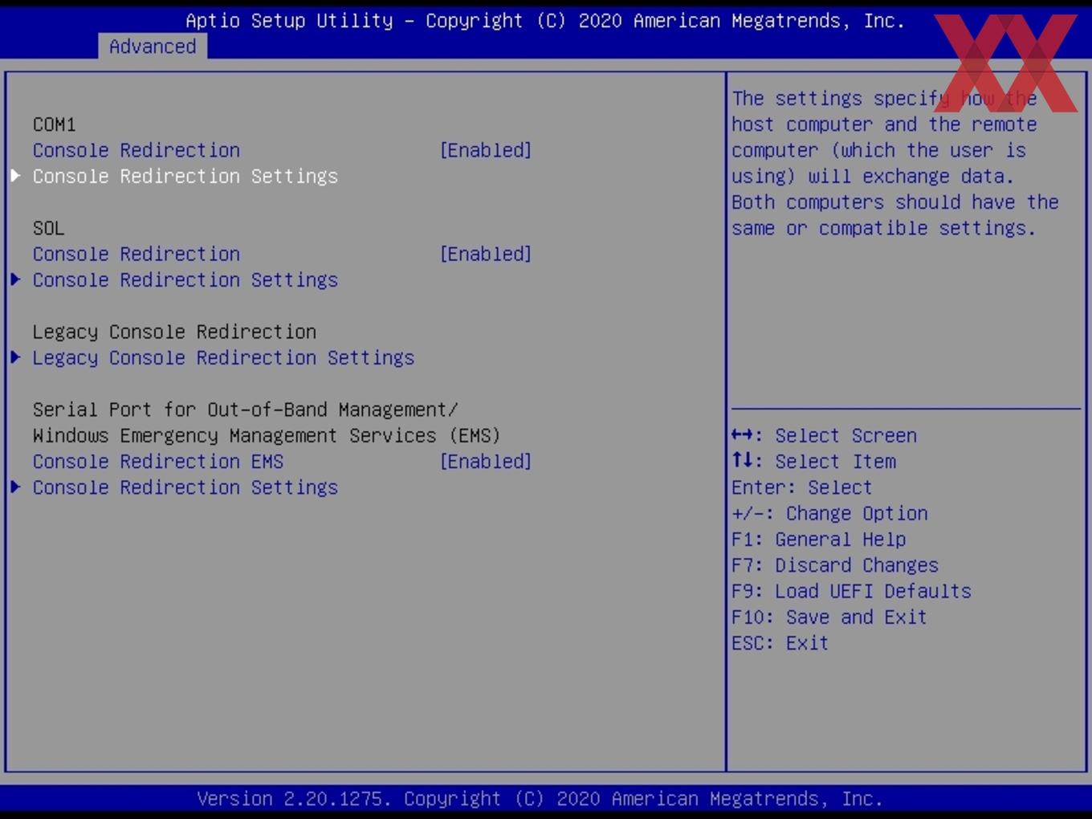This screenshot has width=1092, height=819.
Task: Click the F10: Save and Exit hint
Action: point(829,617)
